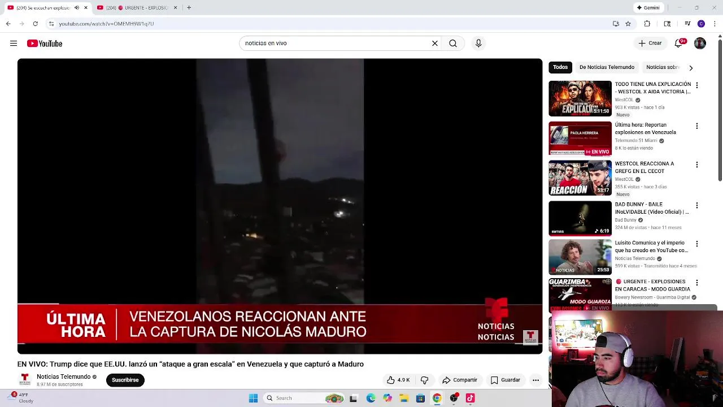Open options for WESTCOL REACCIONA video
723x407 pixels.
[x=696, y=164]
